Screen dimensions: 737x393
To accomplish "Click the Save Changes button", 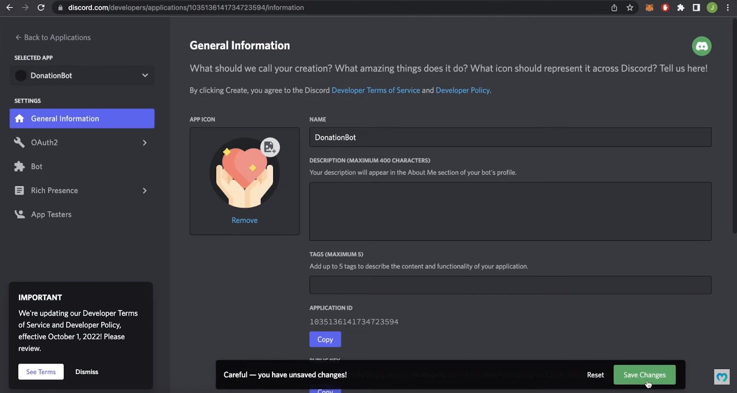I will (644, 375).
